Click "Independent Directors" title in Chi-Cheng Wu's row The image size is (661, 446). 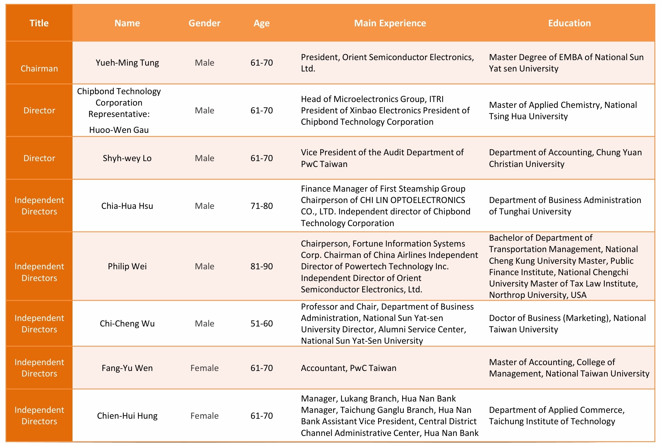tap(39, 324)
